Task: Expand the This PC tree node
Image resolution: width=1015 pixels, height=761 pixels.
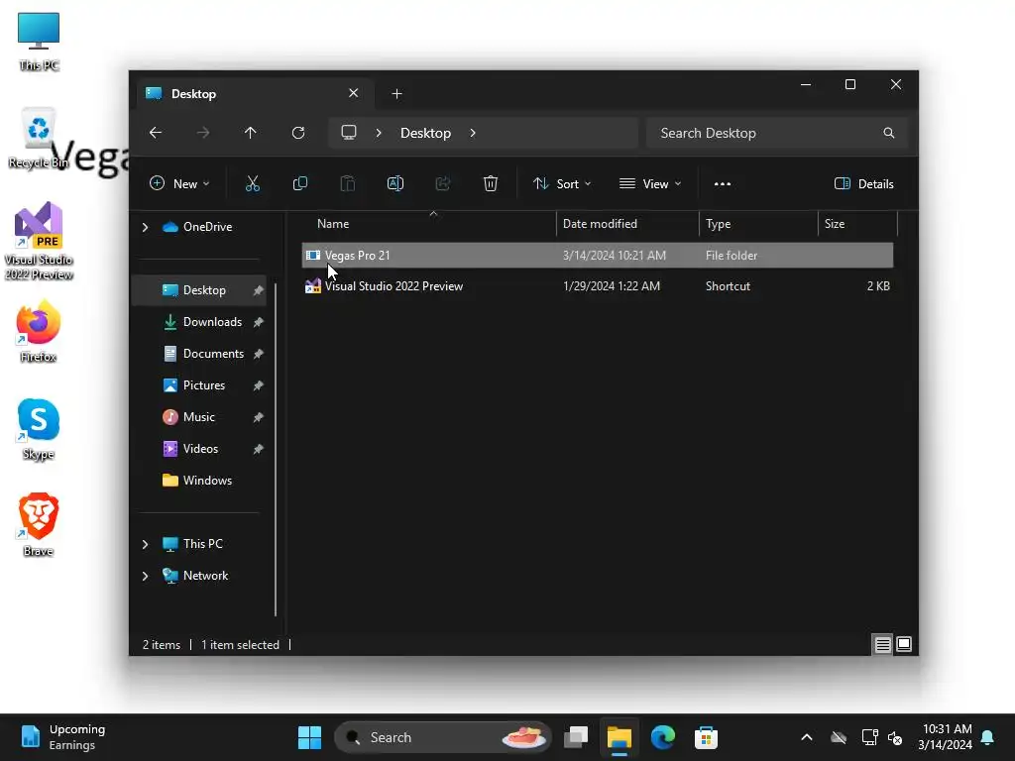Action: pos(145,544)
